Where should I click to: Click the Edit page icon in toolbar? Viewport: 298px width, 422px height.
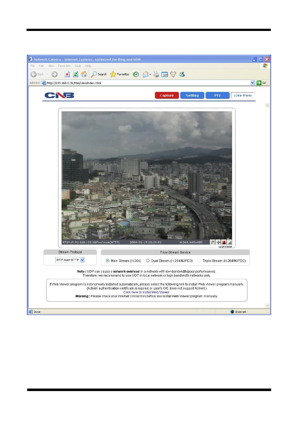tap(165, 74)
